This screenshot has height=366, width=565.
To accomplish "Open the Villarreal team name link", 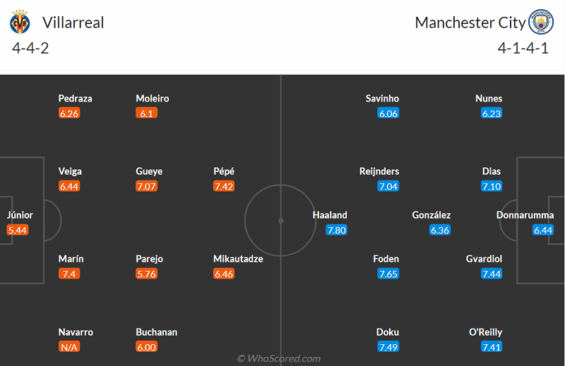I will (73, 23).
